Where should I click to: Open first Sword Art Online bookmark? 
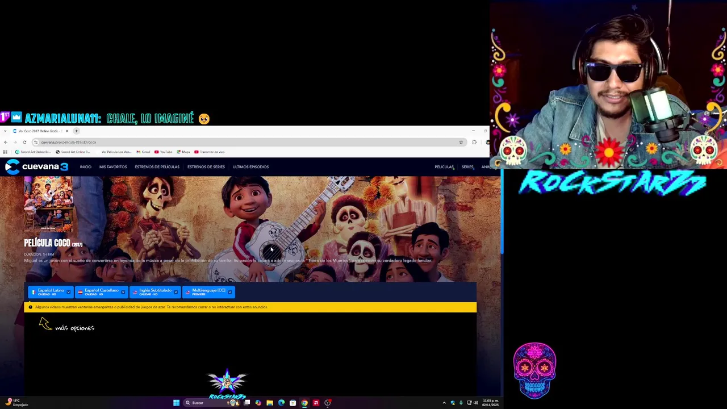tap(33, 152)
